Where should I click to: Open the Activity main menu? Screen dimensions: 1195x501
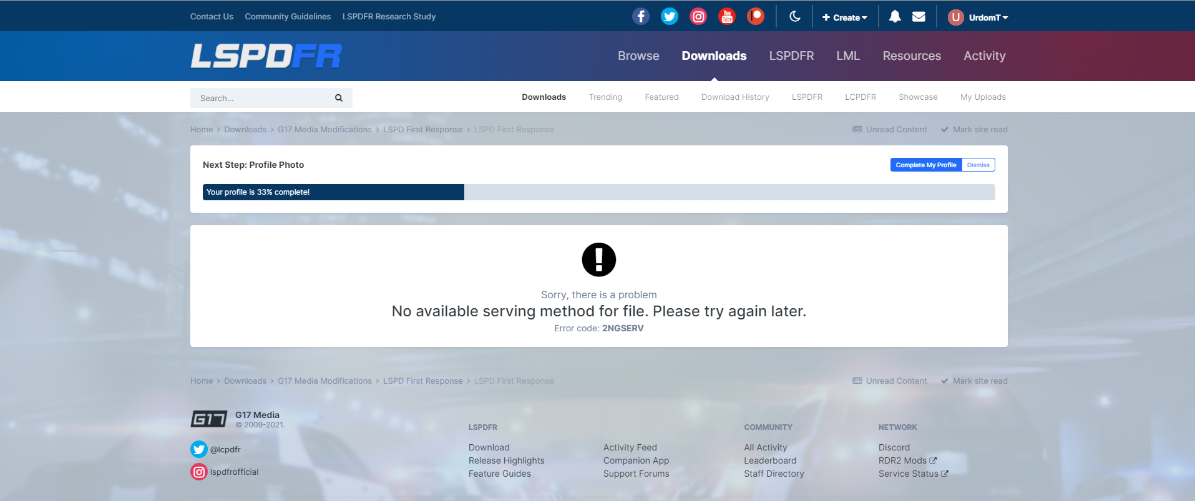(x=985, y=56)
